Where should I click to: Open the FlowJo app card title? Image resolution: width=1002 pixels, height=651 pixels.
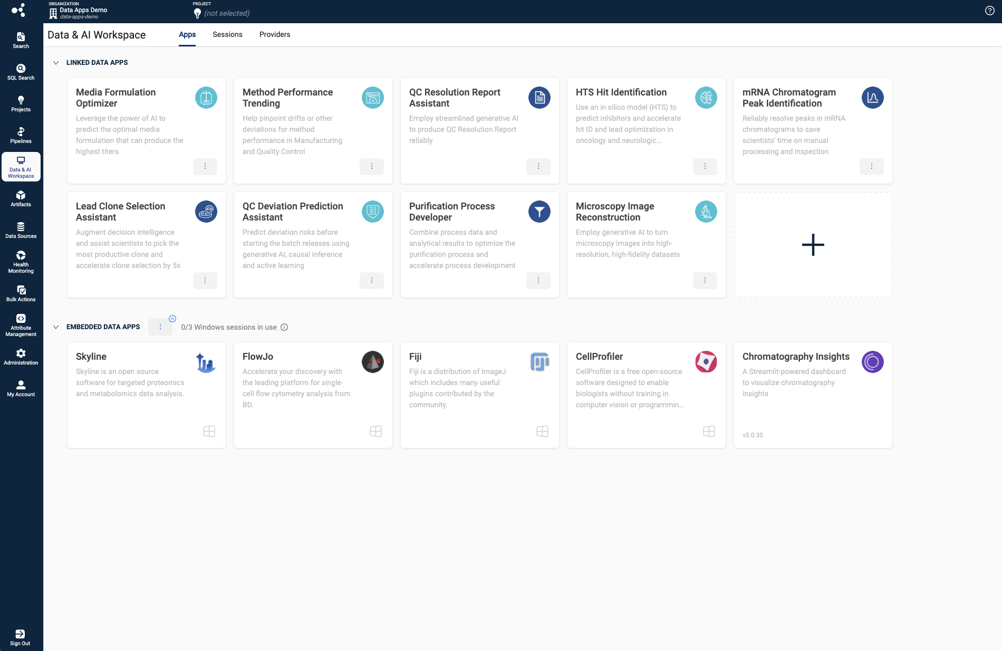tap(258, 357)
